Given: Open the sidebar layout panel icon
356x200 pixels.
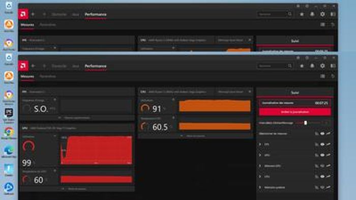Looking at the screenshot, I should tap(333, 66).
